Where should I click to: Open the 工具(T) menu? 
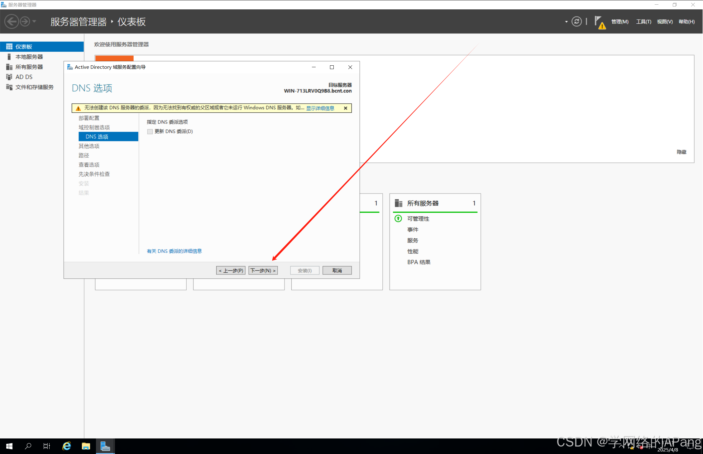[643, 22]
